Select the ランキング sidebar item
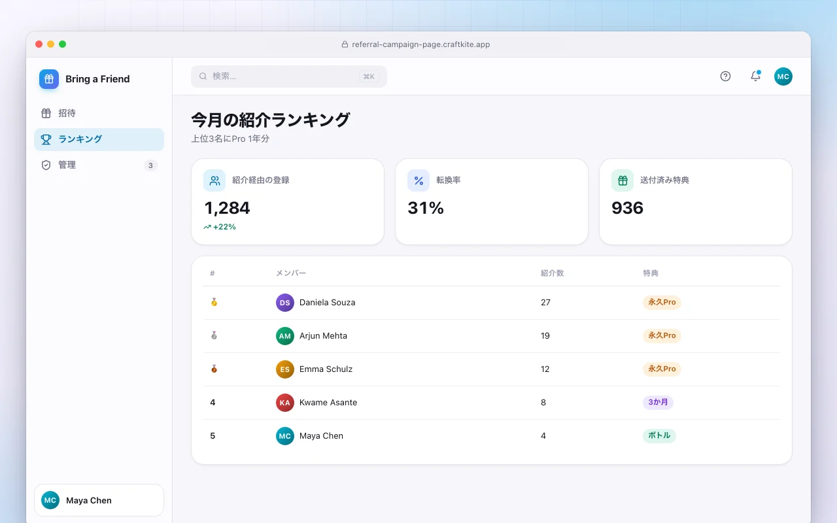 [99, 139]
